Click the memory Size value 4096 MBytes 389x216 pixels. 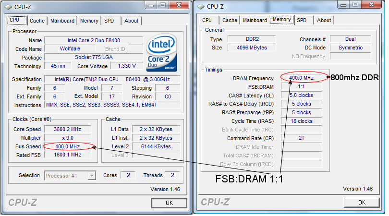pos(252,48)
